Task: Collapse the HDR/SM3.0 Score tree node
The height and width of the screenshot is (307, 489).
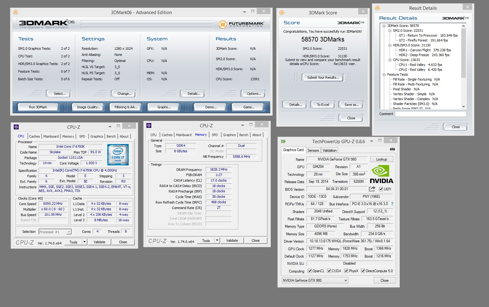Action: 390,45
